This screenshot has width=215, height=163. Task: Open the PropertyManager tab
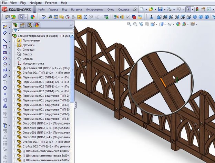22,25
